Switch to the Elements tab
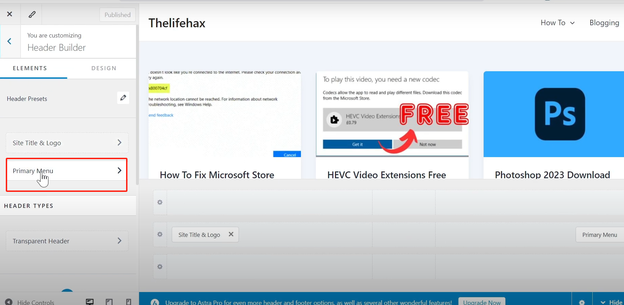 30,68
